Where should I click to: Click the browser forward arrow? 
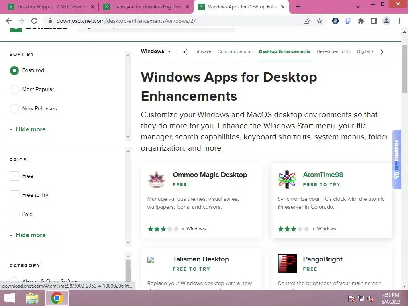click(22, 21)
